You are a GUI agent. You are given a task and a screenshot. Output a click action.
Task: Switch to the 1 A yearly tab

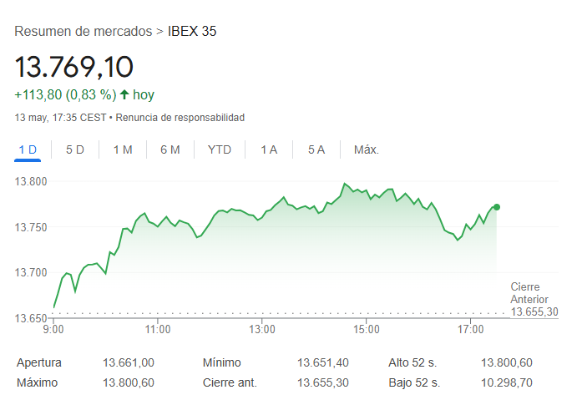[x=269, y=149]
